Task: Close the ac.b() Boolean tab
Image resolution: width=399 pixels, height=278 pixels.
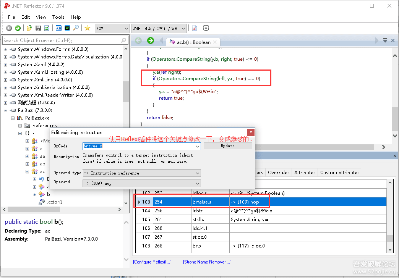Action: pos(215,42)
